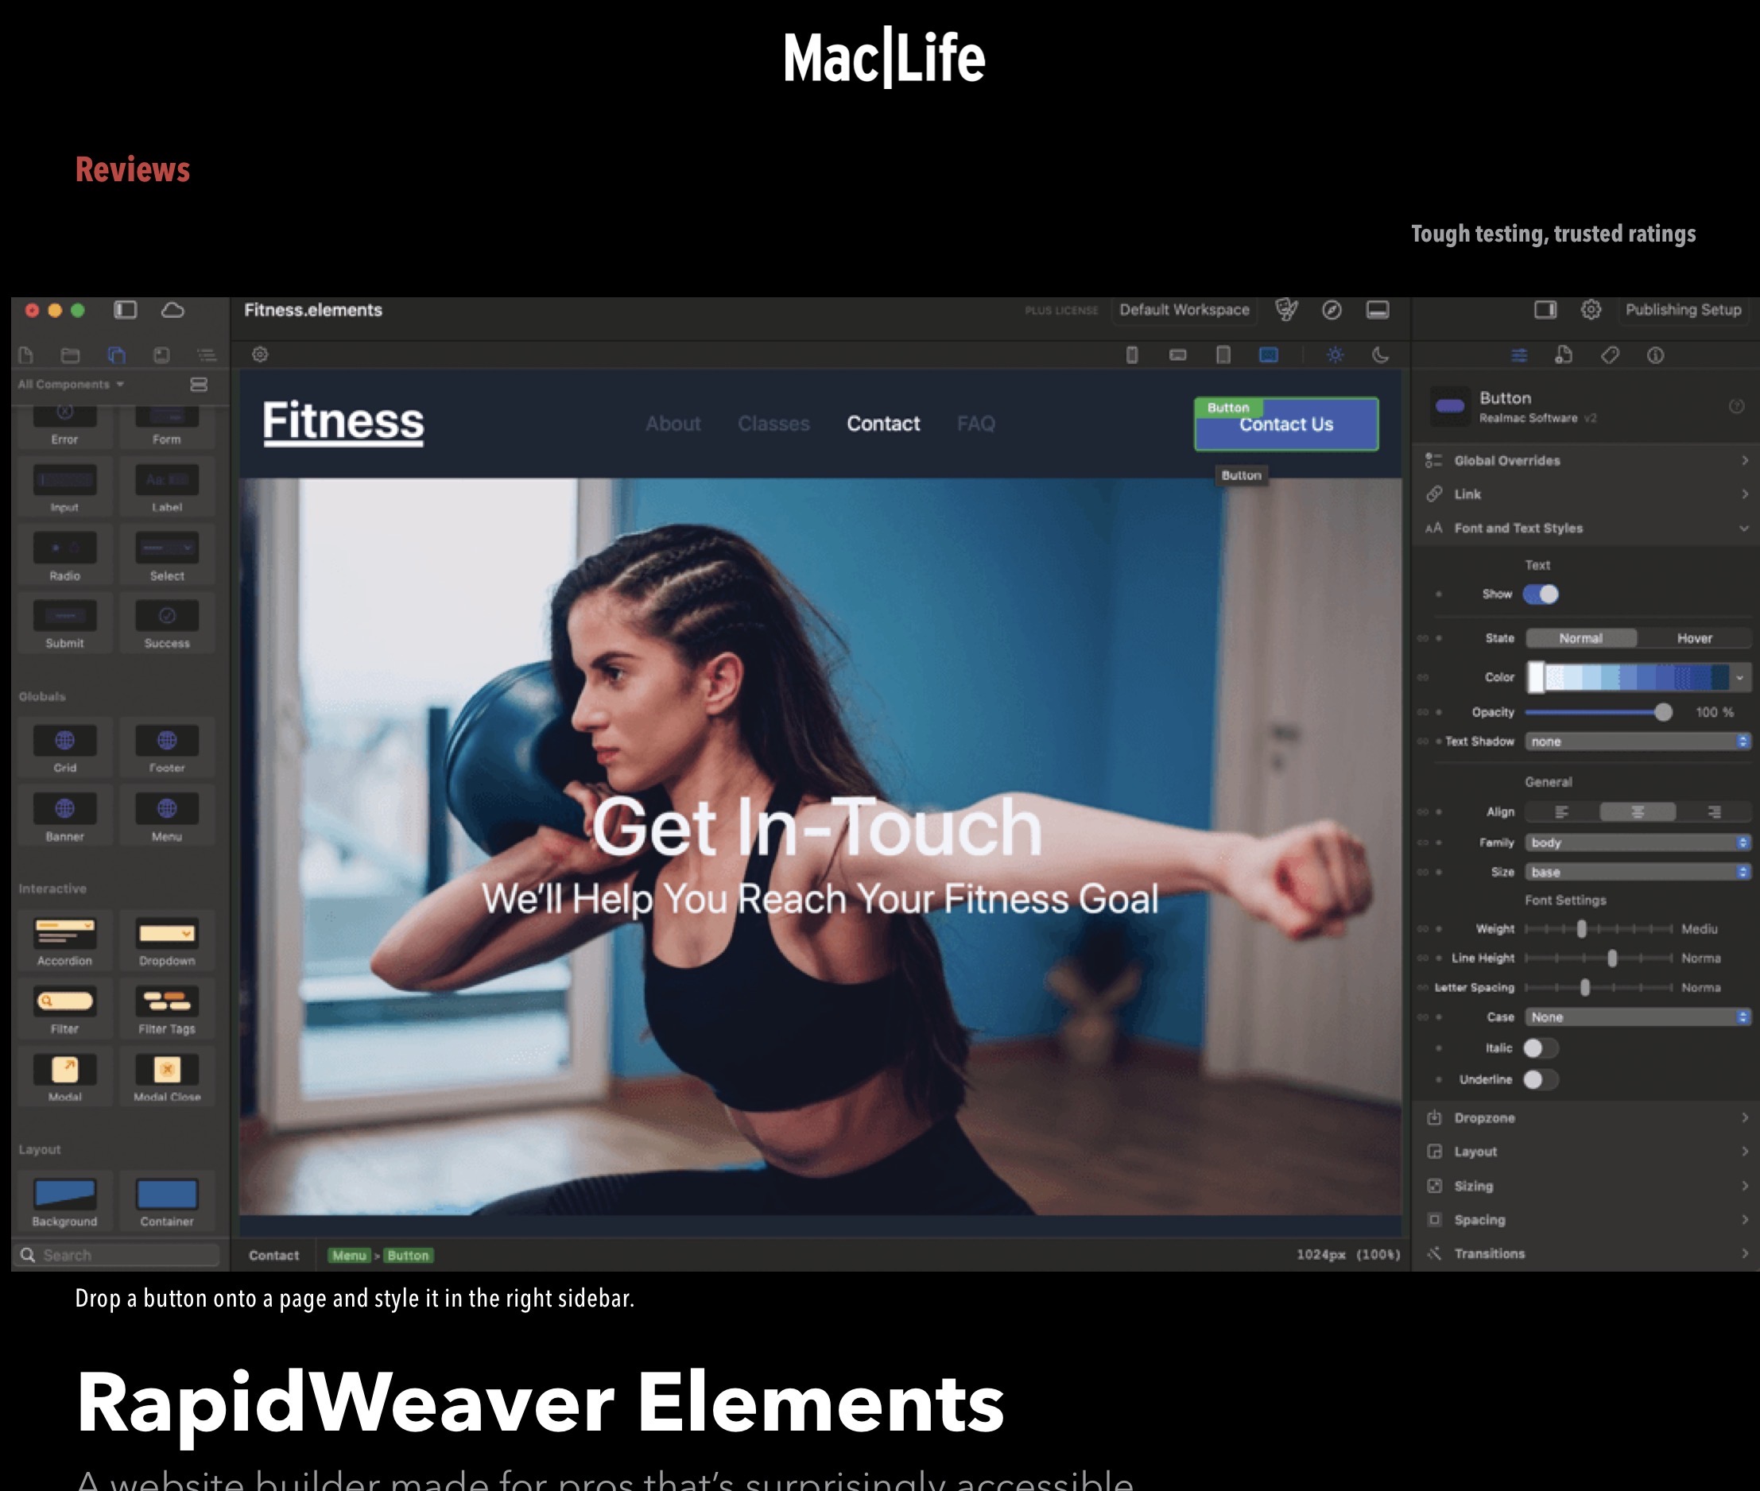Click the Contact Us button
This screenshot has height=1491, width=1760.
pyautogui.click(x=1285, y=425)
